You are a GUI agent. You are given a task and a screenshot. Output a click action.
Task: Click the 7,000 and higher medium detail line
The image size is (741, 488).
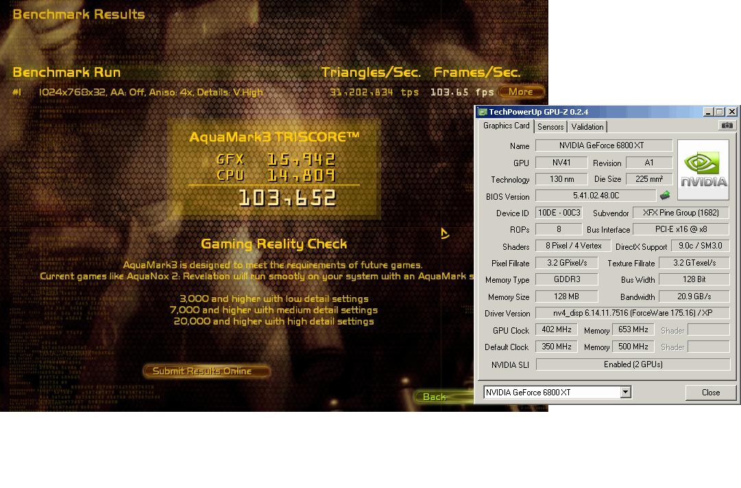(x=274, y=310)
